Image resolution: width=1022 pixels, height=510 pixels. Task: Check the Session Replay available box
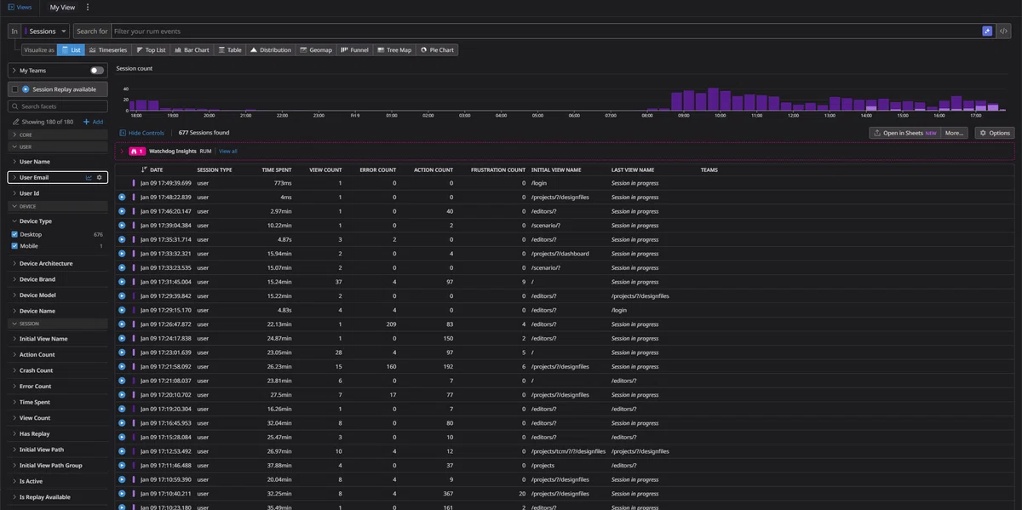14,89
